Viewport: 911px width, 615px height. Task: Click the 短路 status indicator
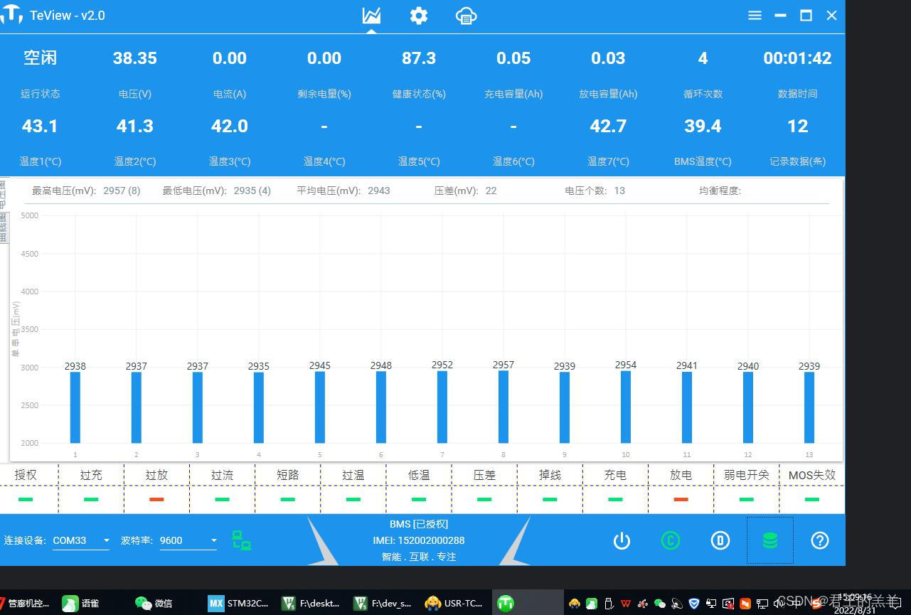click(287, 499)
